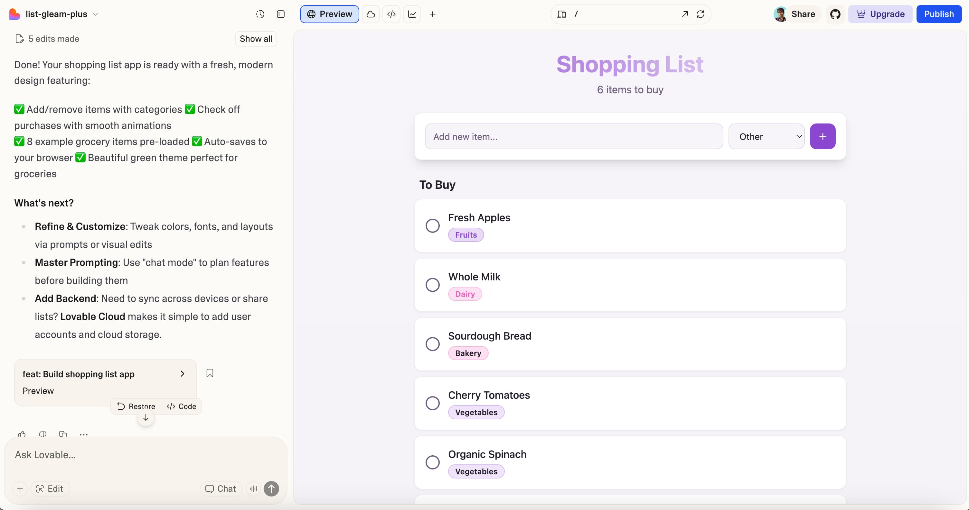Select the Preview tab
The height and width of the screenshot is (510, 969).
[329, 14]
